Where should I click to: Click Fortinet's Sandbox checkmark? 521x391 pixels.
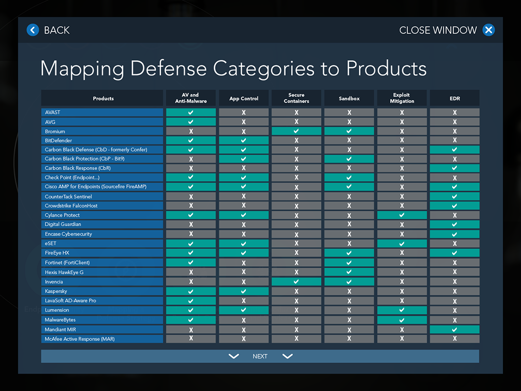pyautogui.click(x=349, y=263)
